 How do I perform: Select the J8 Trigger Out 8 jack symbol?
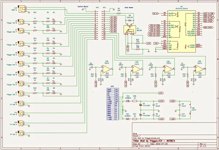click(x=21, y=21)
